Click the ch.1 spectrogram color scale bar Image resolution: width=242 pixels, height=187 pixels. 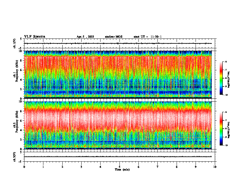pyautogui.click(x=221, y=78)
